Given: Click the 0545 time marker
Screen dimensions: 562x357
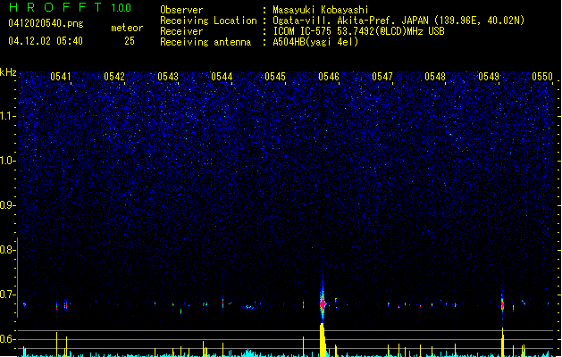Looking at the screenshot, I should coord(275,76).
